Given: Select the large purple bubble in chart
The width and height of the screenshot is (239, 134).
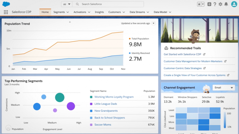Looking at the screenshot, I should (71, 106).
